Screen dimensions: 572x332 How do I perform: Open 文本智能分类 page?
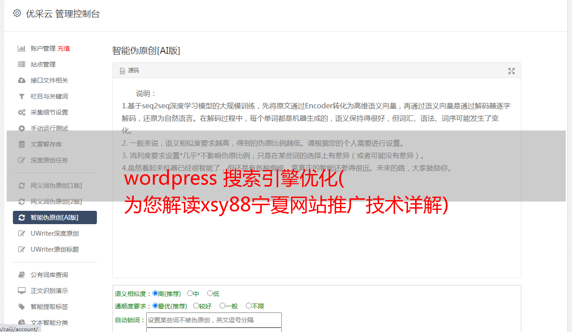point(49,323)
